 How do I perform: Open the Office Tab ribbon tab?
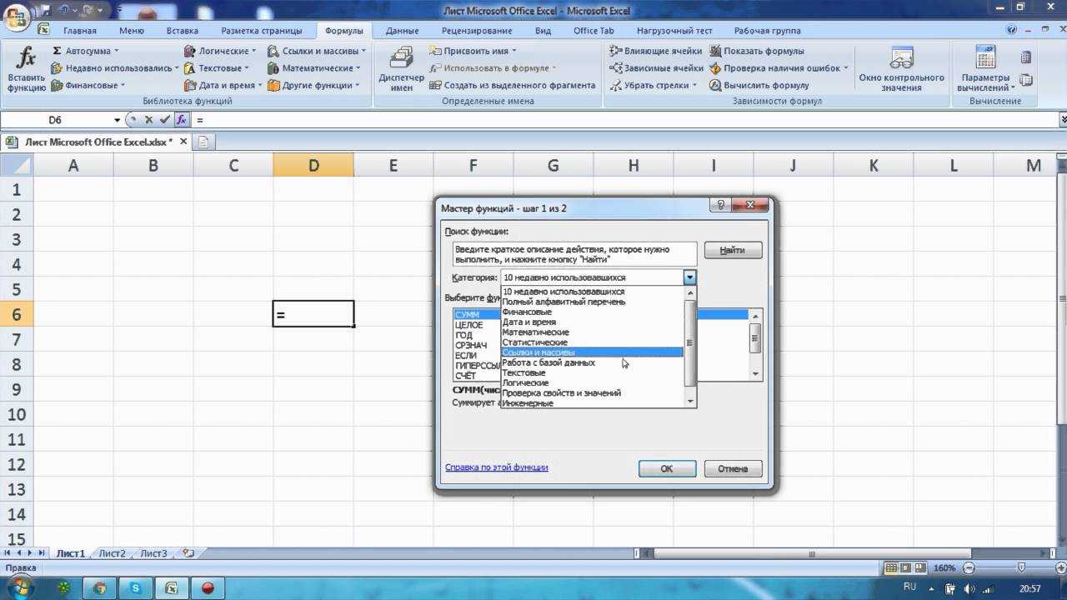[x=594, y=31]
